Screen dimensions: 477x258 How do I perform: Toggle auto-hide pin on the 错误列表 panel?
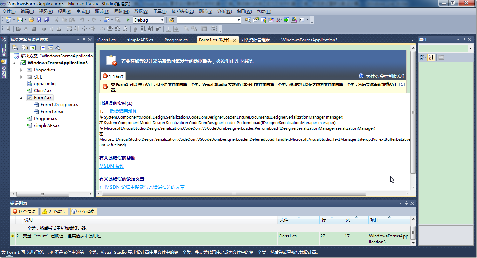[406, 203]
